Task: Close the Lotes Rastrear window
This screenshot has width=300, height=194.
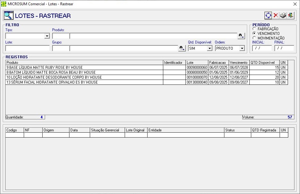Action: [x=295, y=4]
